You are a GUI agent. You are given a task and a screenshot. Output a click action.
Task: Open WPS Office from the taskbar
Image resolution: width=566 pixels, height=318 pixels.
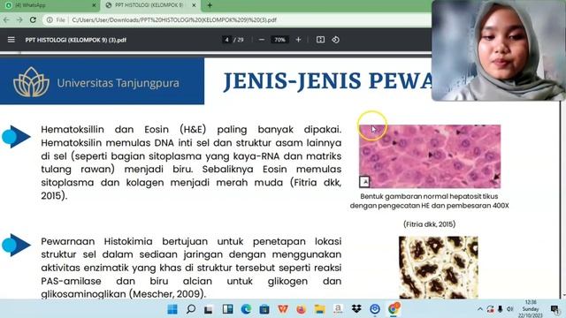[283, 309]
